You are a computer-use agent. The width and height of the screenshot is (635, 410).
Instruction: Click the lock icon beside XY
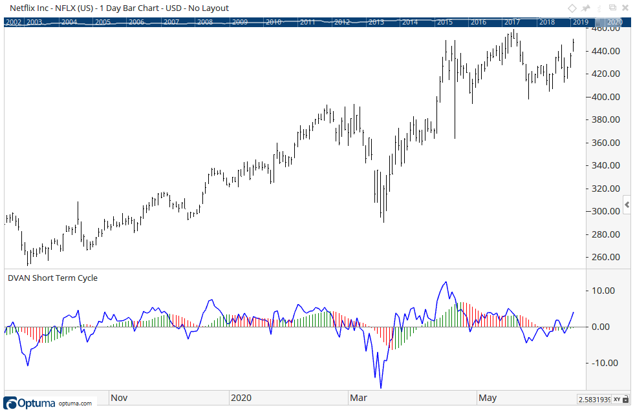pyautogui.click(x=626, y=400)
